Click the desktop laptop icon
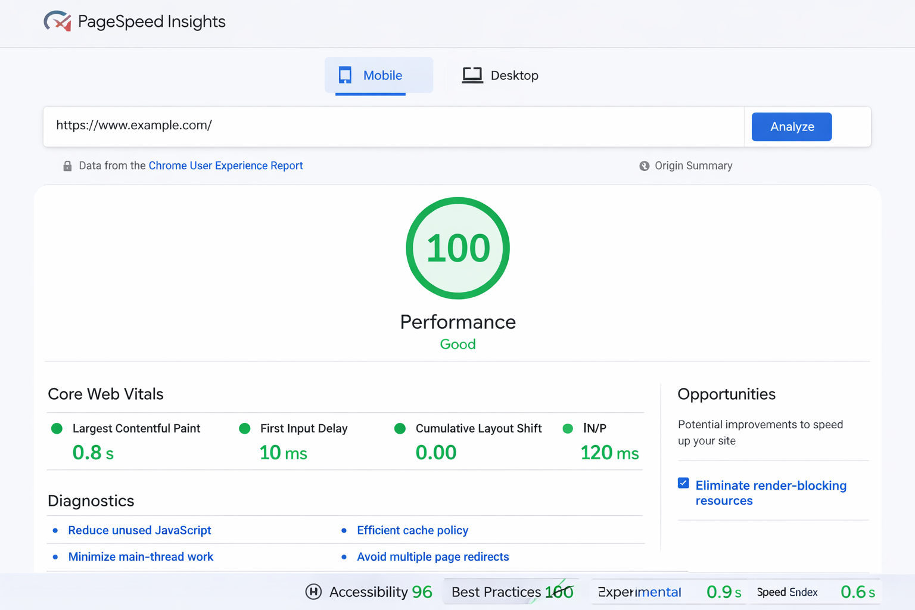 (472, 75)
